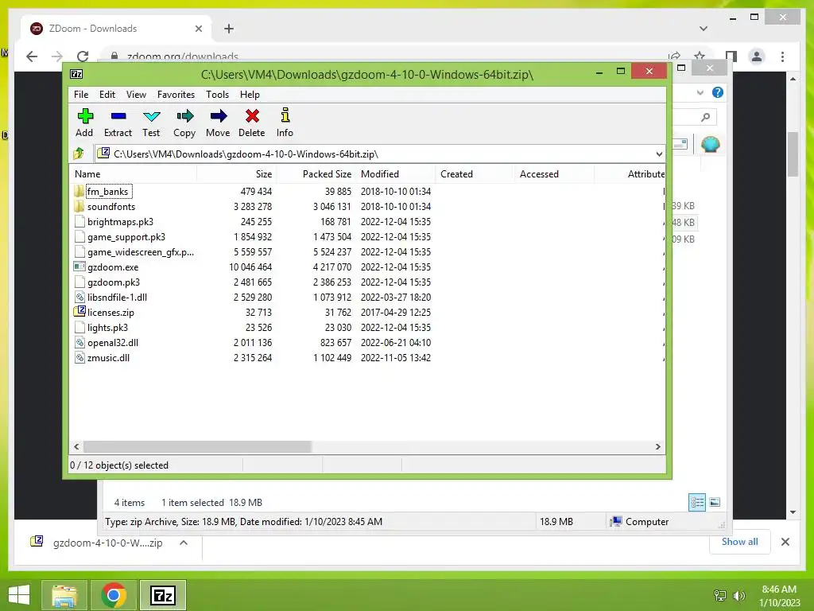The image size is (814, 611).
Task: Open the download item options chevron
Action: [184, 543]
